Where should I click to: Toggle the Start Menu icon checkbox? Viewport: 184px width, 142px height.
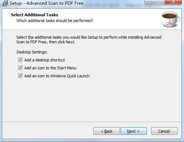click(20, 68)
